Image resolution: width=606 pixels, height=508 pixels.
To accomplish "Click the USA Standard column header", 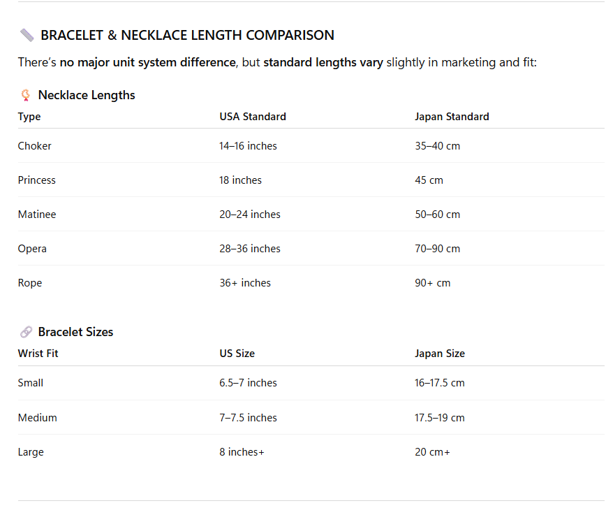I will pos(253,117).
